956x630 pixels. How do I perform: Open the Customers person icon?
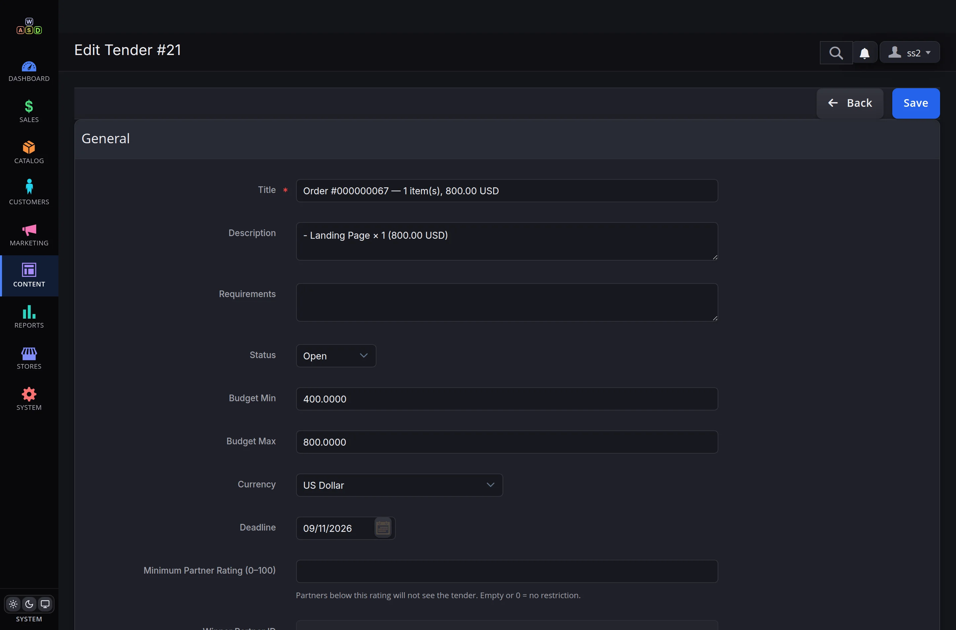point(29,187)
